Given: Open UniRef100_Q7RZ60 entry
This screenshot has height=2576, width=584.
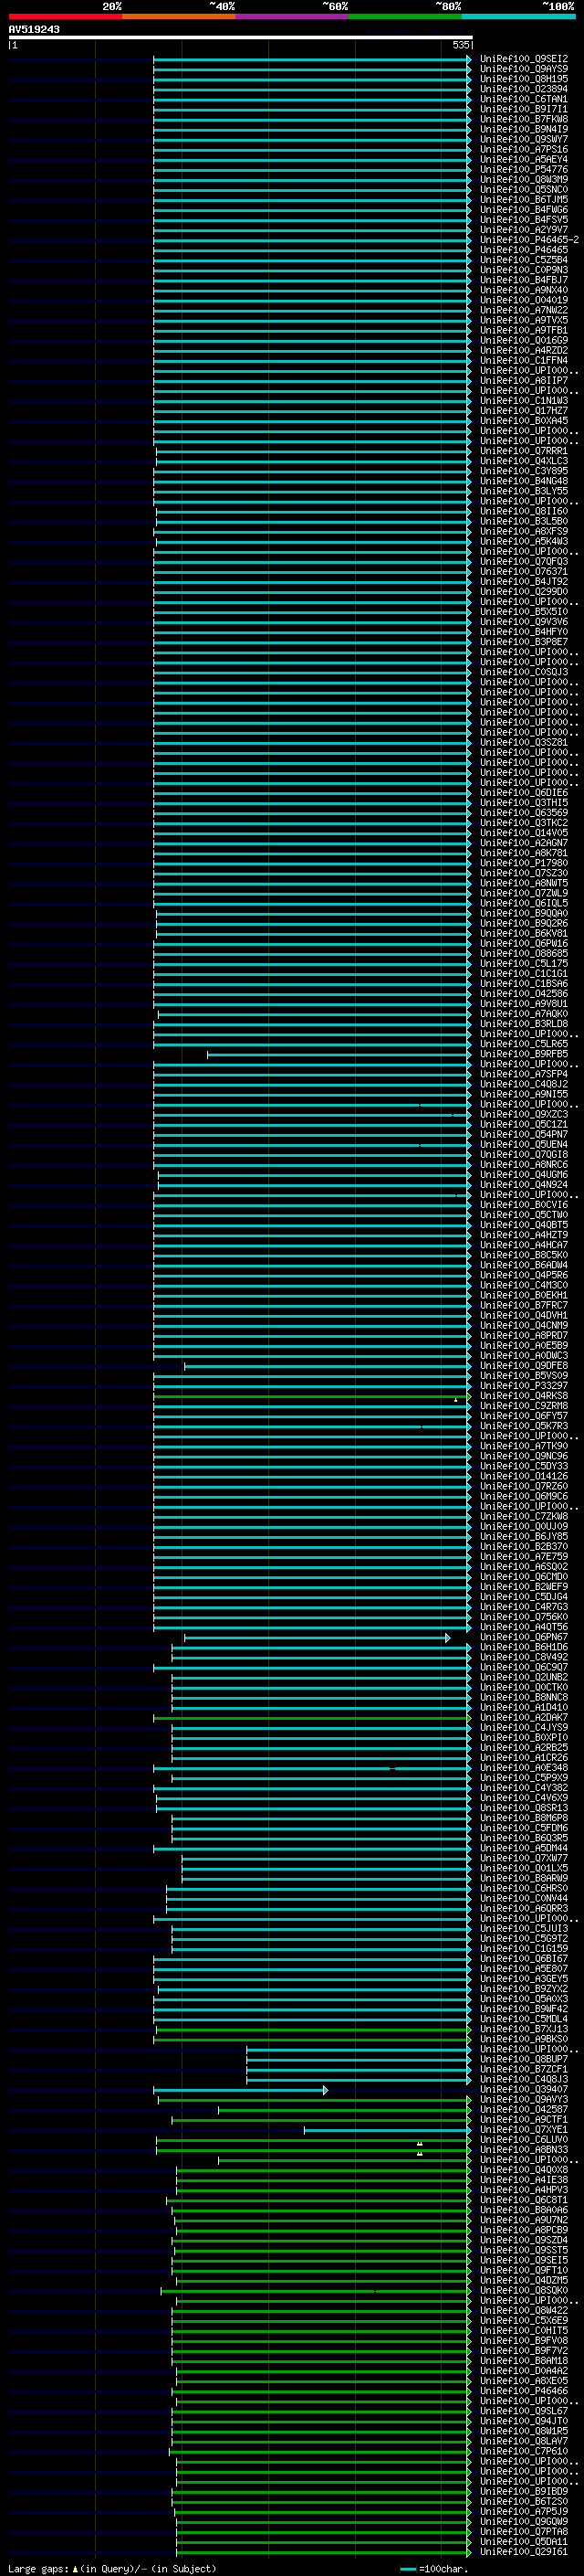Looking at the screenshot, I should pos(524,1486).
